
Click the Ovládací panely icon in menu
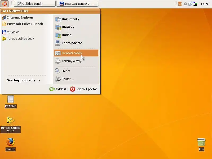58,53
